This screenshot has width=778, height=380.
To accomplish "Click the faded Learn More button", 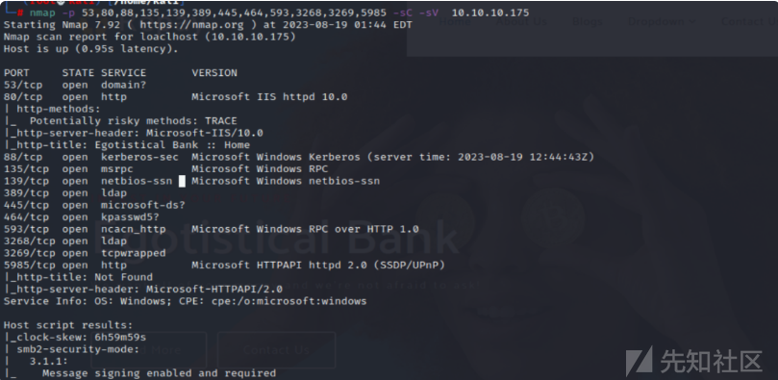I will point(148,350).
